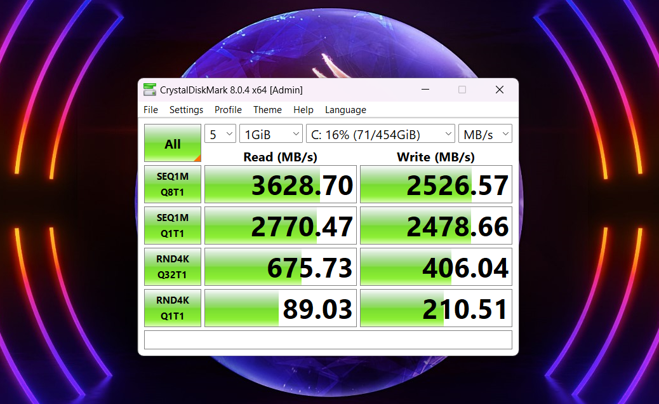
Task: Open the Language menu
Action: point(345,110)
